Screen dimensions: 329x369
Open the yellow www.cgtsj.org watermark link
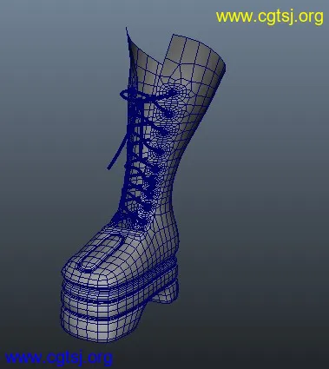pos(269,17)
